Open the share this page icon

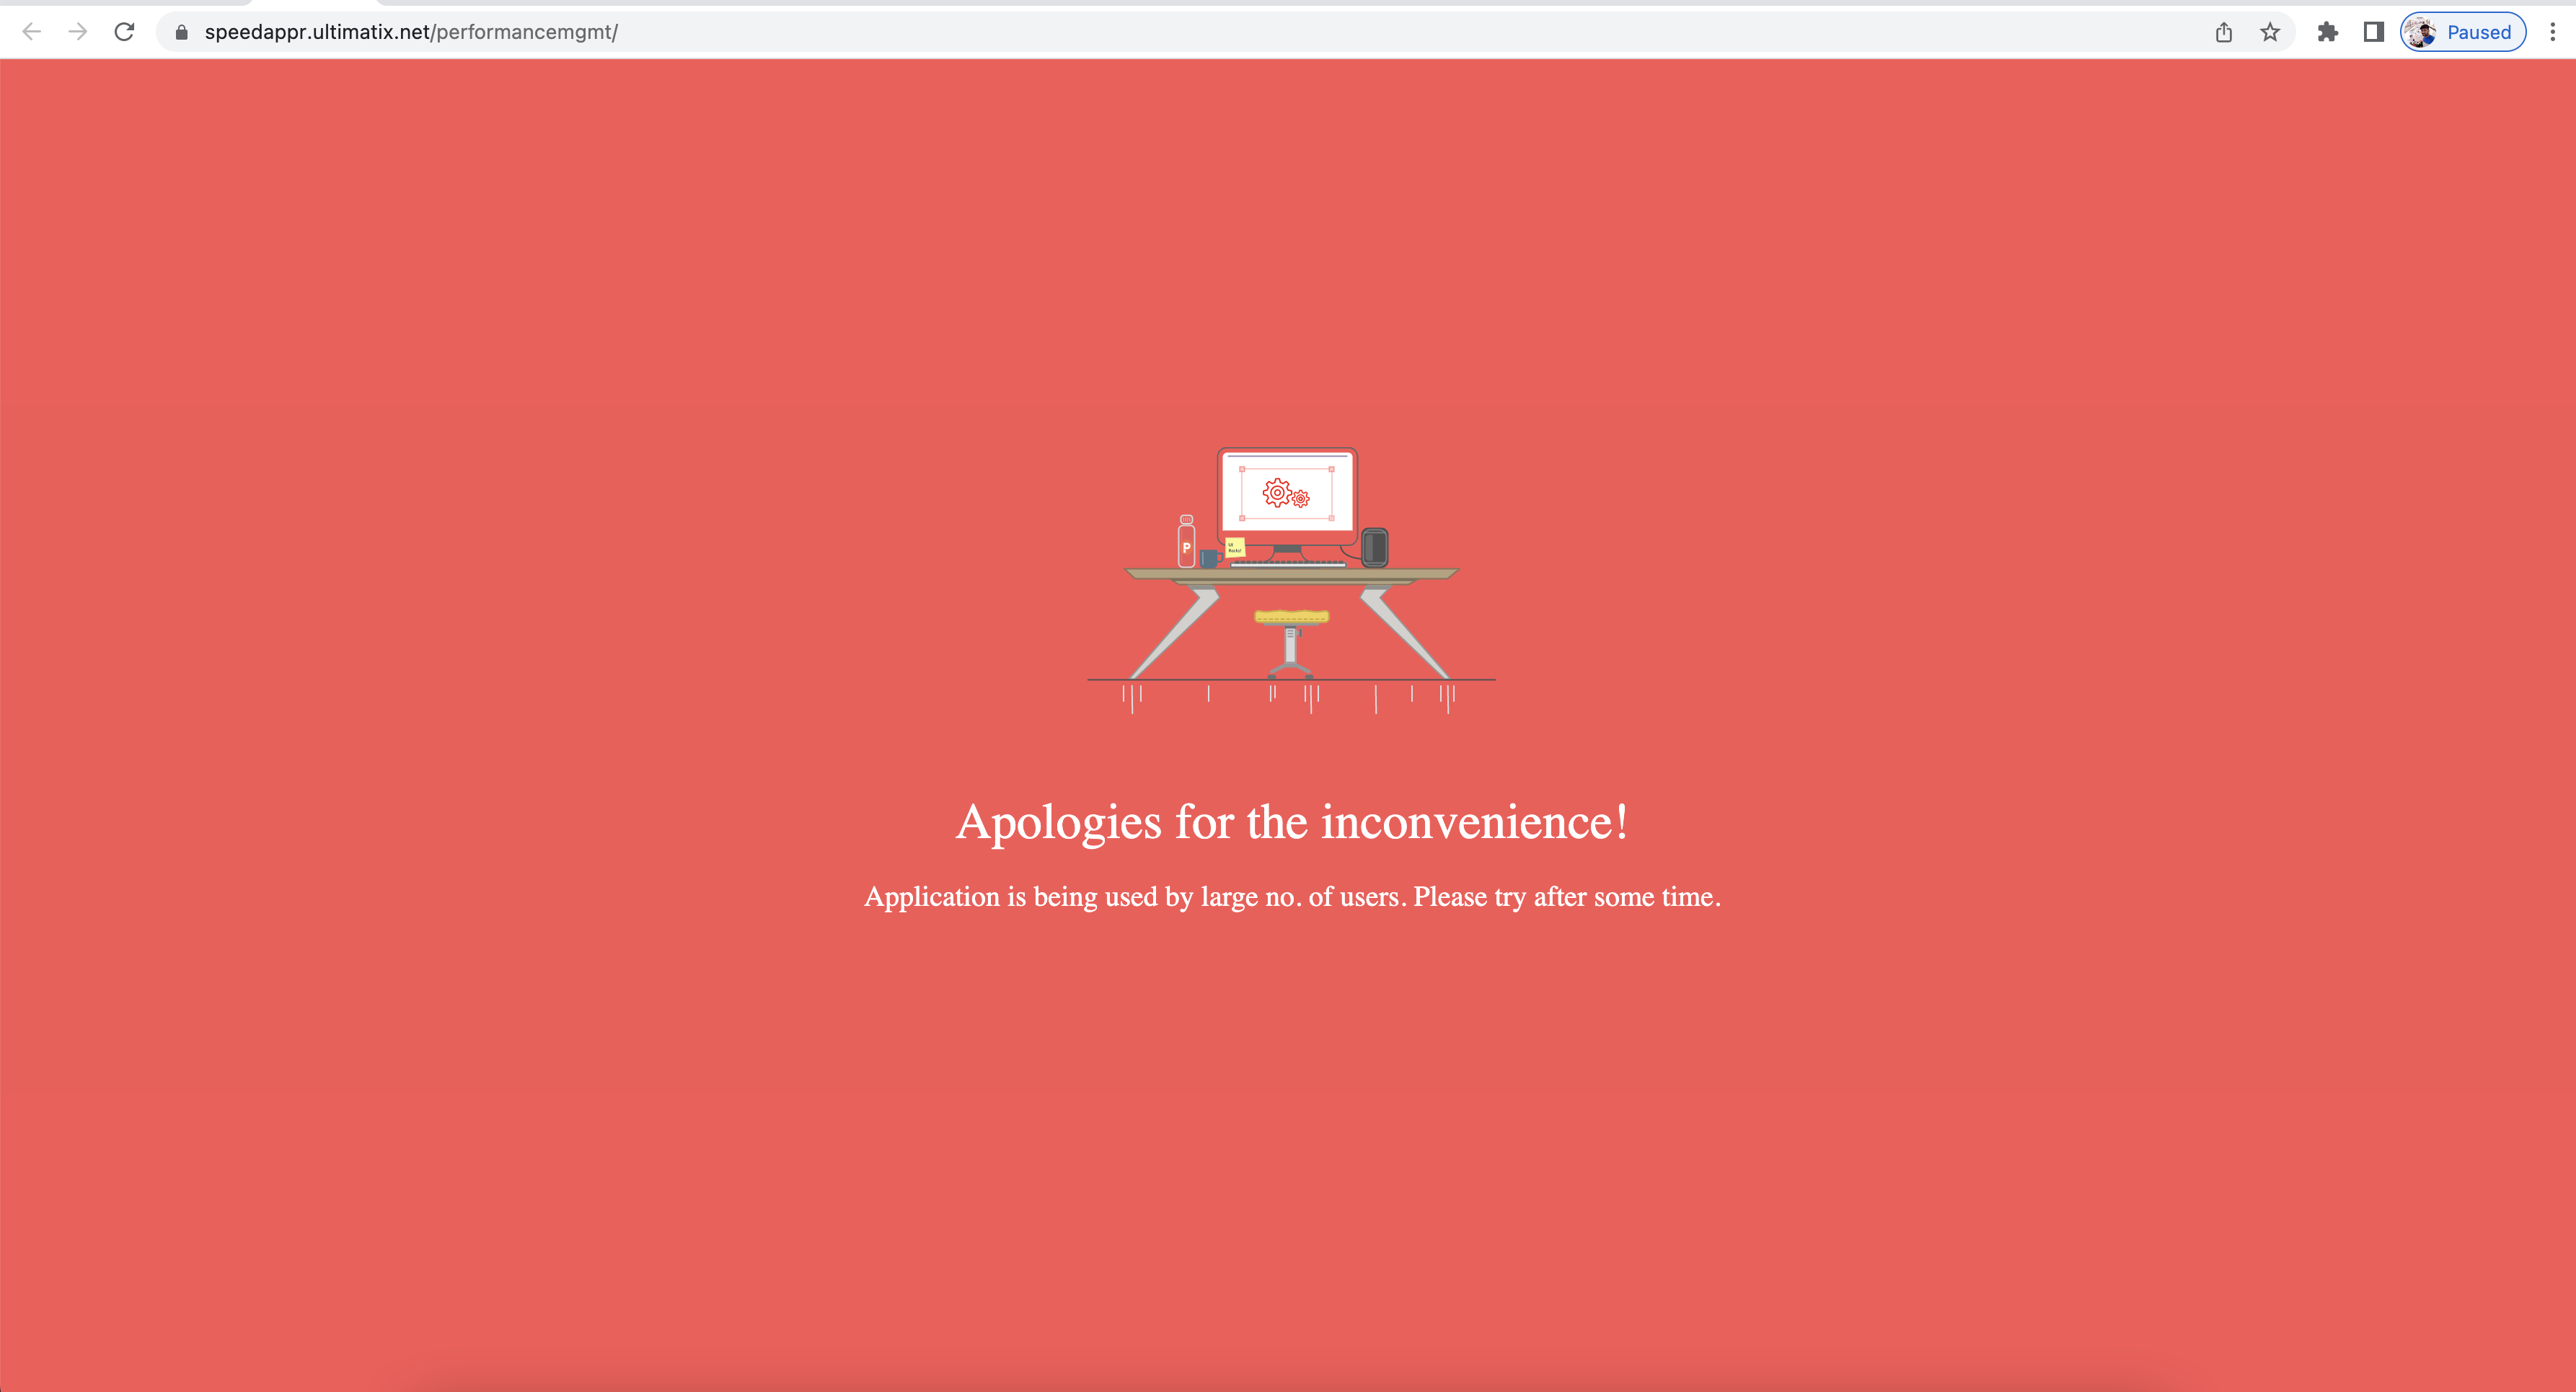tap(2223, 32)
